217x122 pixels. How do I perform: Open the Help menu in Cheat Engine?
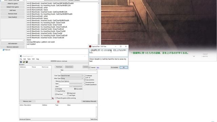pos(38,59)
